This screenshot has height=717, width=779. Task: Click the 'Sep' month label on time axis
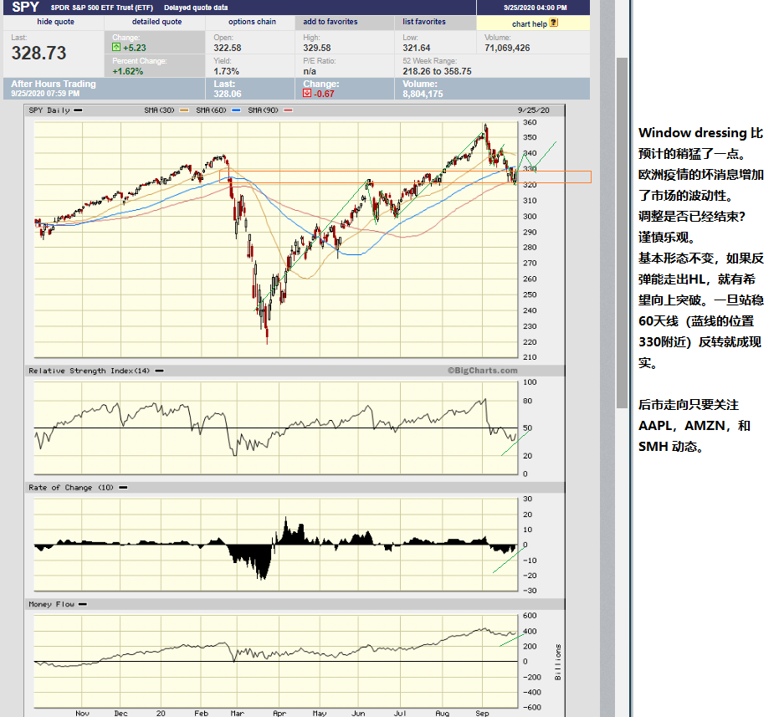(482, 713)
